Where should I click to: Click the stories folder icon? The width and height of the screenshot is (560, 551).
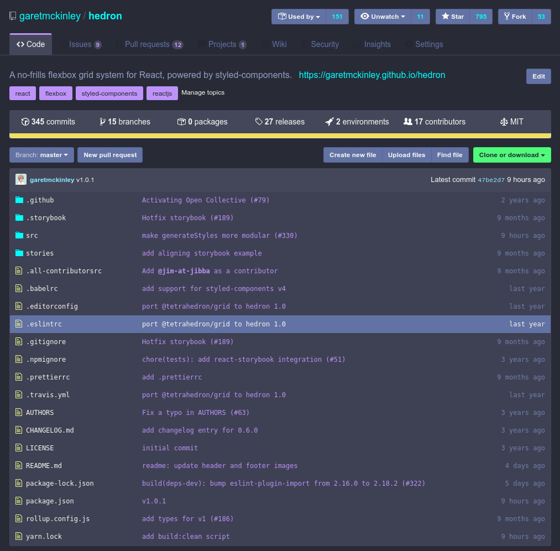19,253
